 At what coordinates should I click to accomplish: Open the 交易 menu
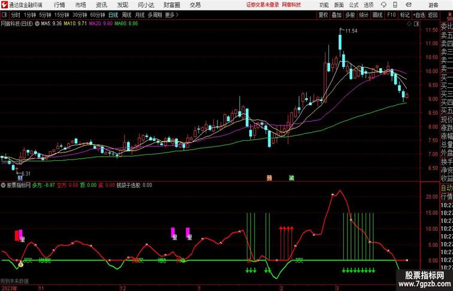(195, 5)
